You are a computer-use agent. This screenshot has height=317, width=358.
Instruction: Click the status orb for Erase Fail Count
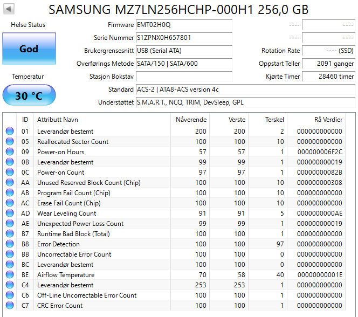[10, 203]
